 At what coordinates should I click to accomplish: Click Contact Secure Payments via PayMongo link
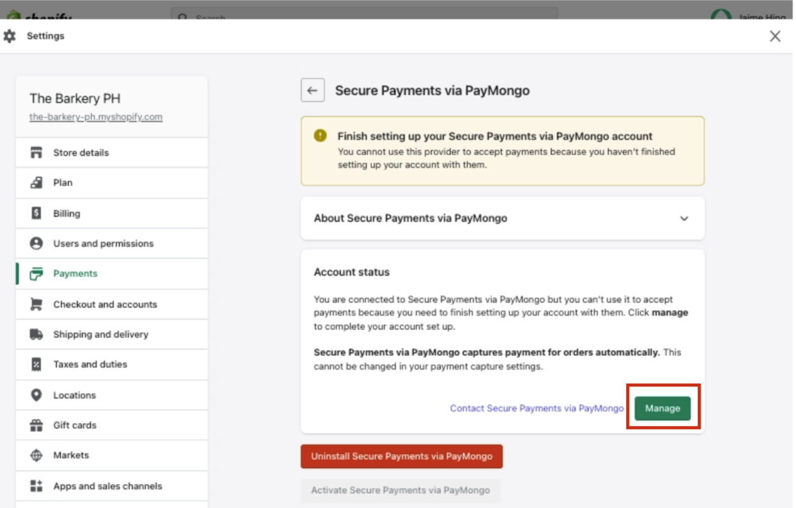coord(537,408)
